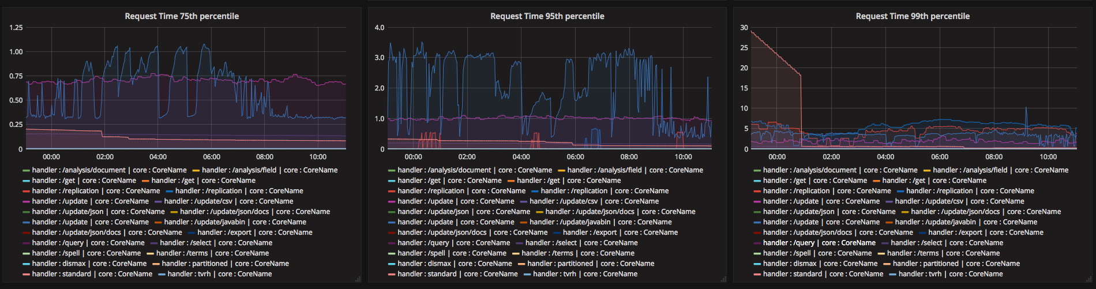Viewport: 1096px width, 289px height.
Task: Toggle /analysis/field series in 99th percentile legend
Action: point(1001,170)
